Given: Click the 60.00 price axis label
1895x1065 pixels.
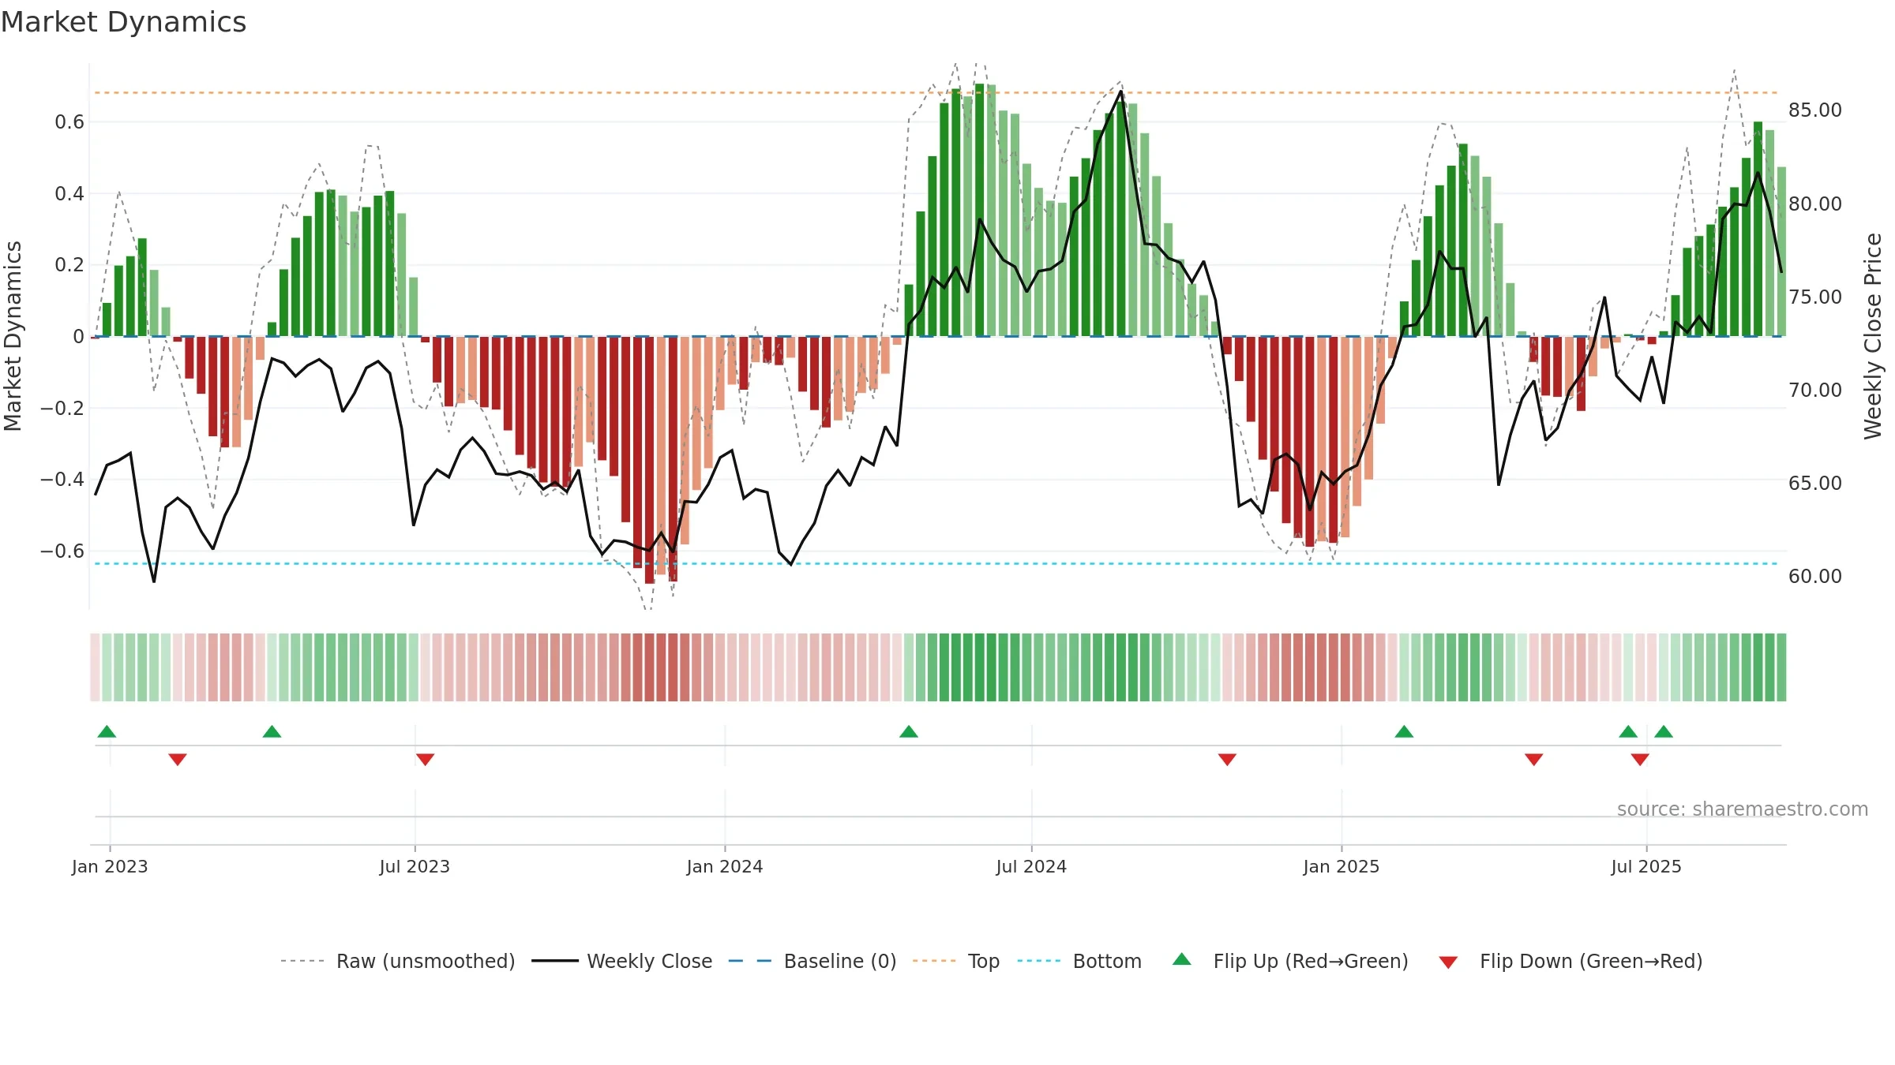Looking at the screenshot, I should 1815,576.
